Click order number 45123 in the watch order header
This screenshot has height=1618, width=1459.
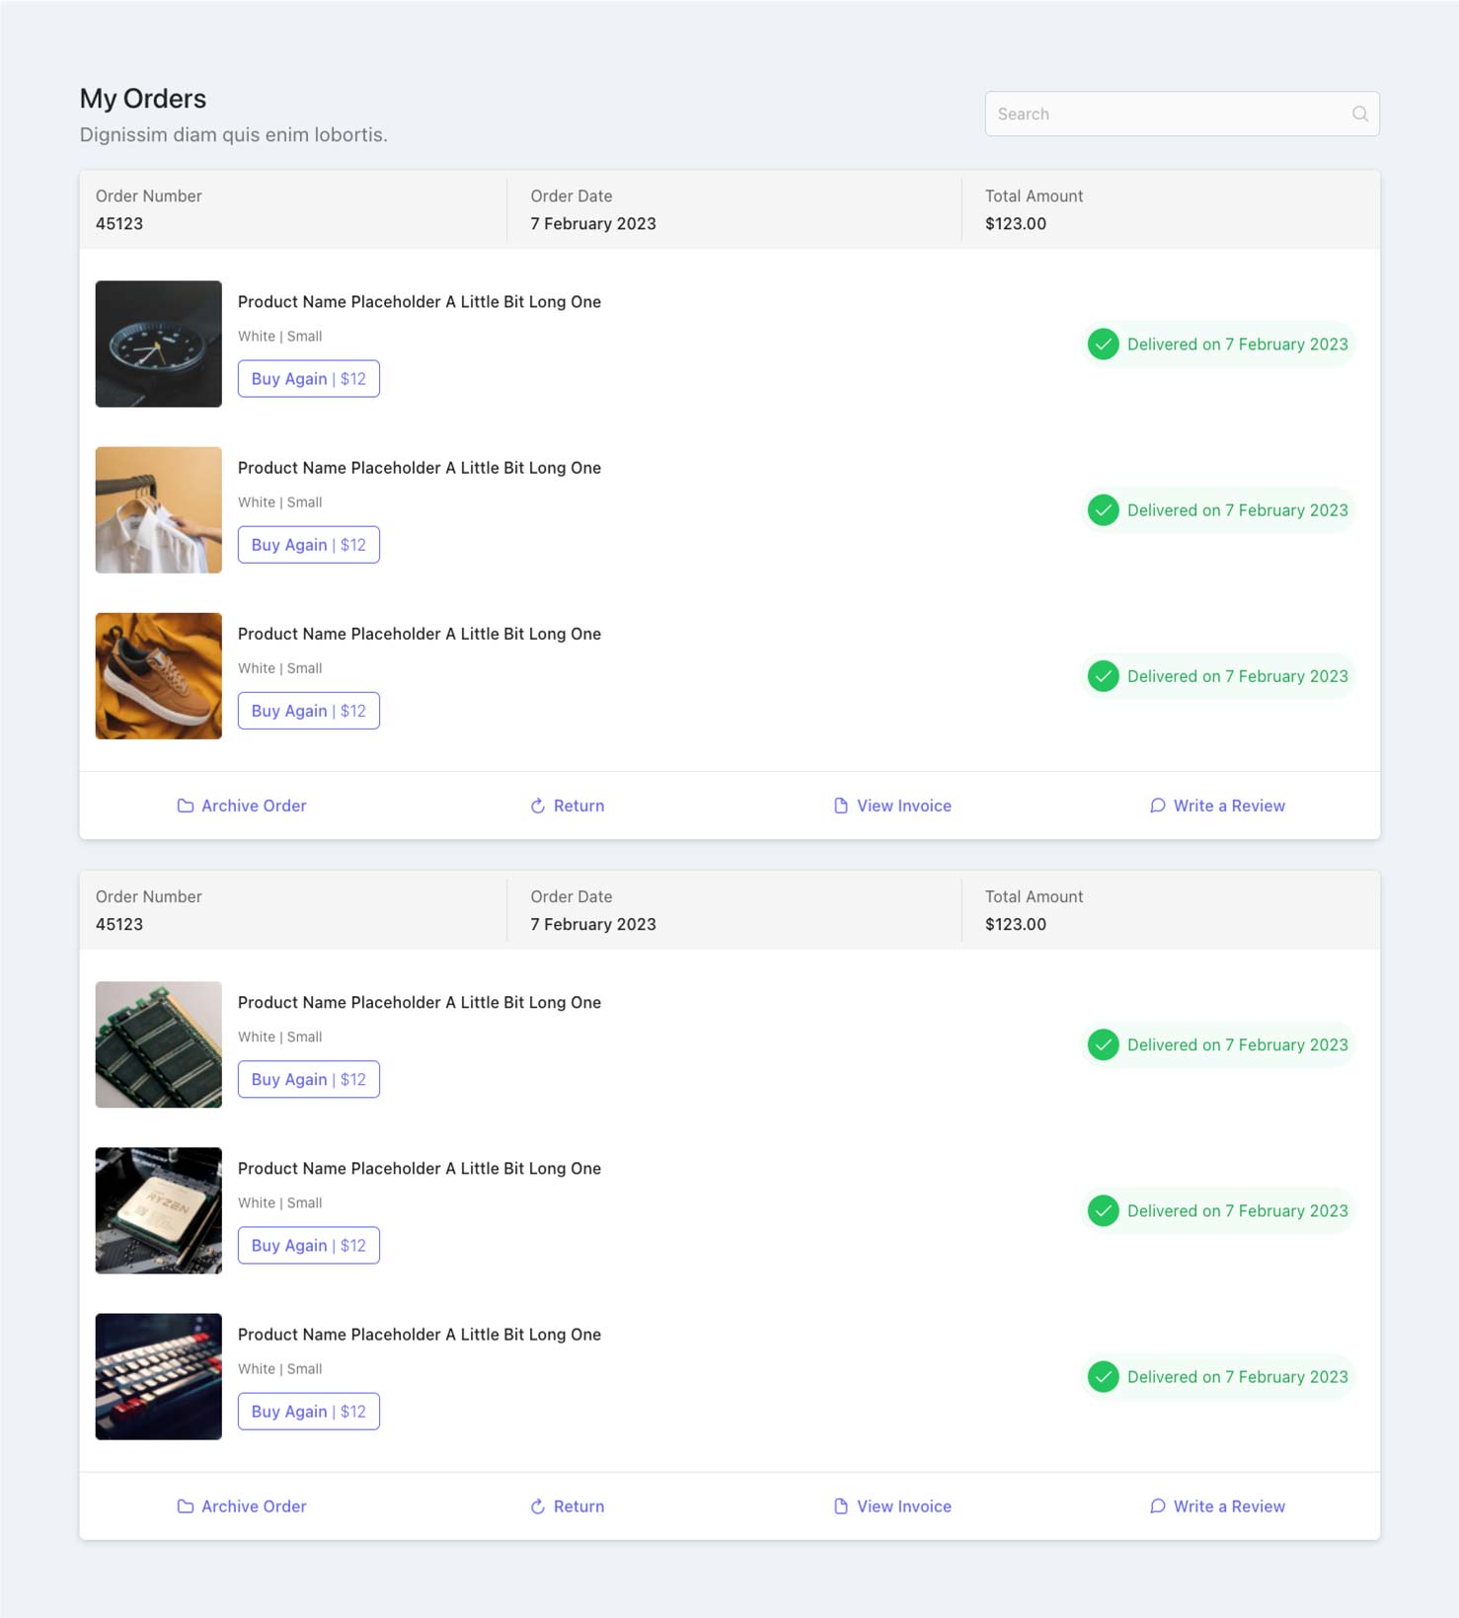(119, 224)
